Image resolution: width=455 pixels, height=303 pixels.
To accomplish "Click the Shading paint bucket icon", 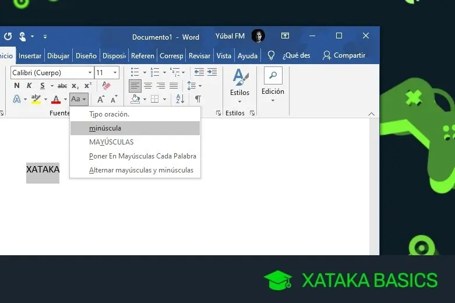I will pos(135,99).
